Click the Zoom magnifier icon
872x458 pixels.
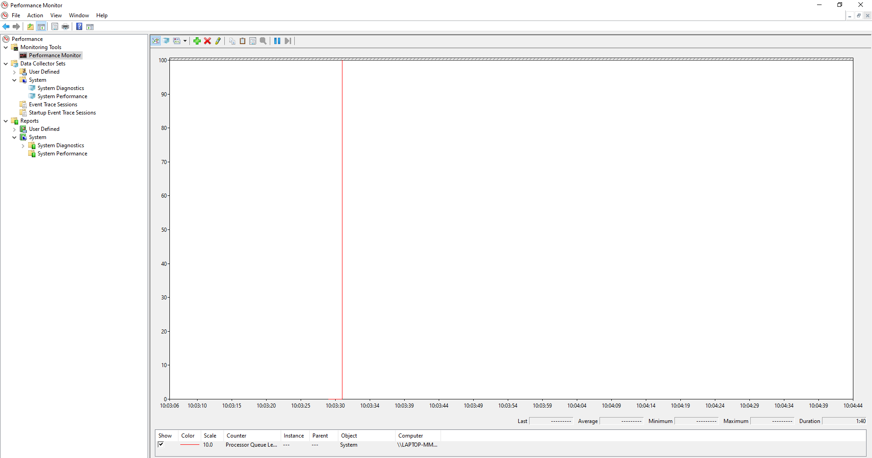tap(263, 41)
